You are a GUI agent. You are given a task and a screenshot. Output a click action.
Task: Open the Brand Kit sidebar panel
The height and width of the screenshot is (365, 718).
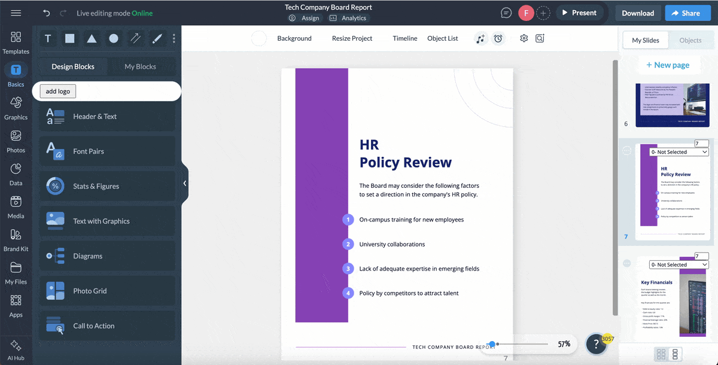(16, 239)
